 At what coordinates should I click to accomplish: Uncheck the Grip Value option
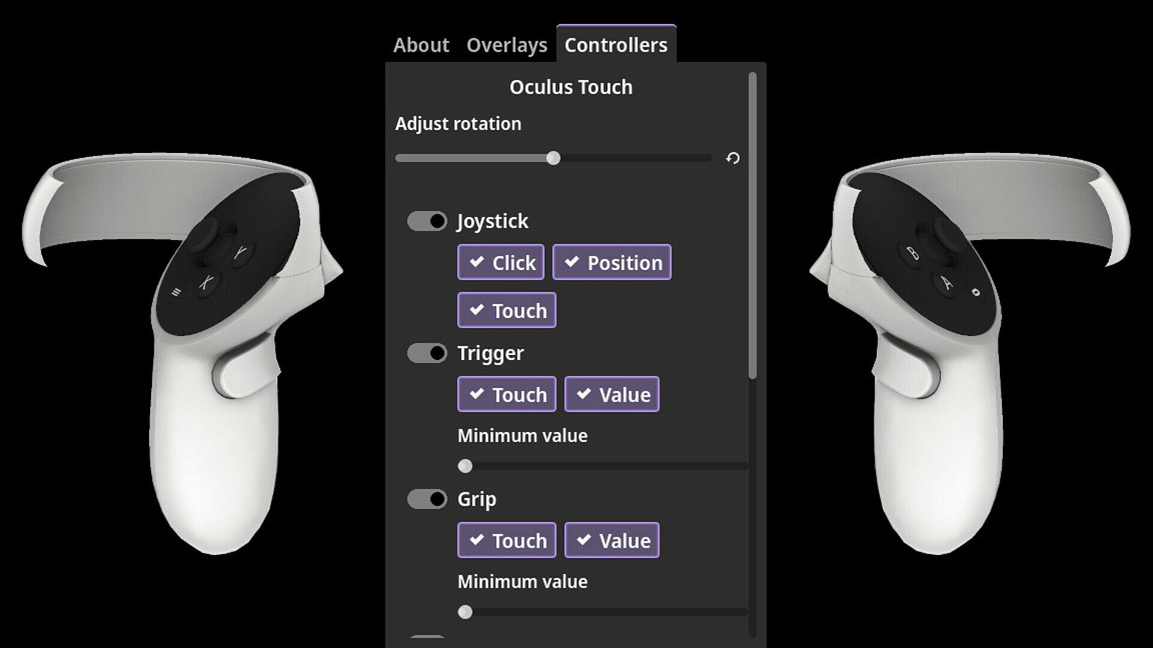click(x=612, y=541)
